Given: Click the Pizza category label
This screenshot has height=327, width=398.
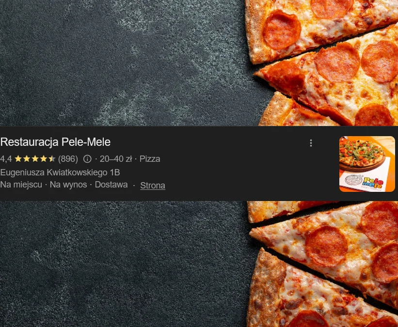Looking at the screenshot, I should click(x=150, y=159).
